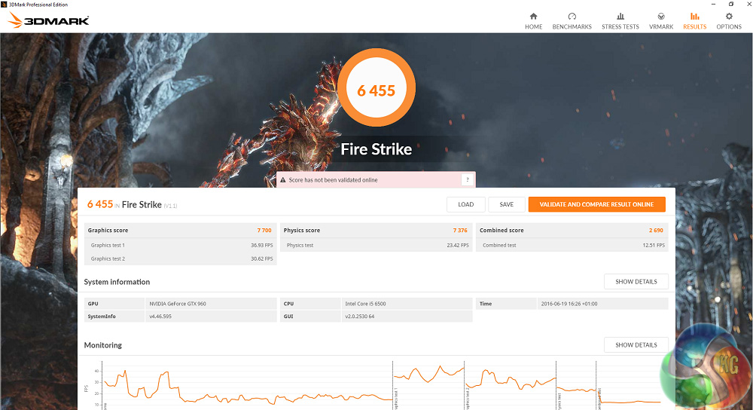The width and height of the screenshot is (753, 410).
Task: Click the NVIDIA GeForce GTX 960 value
Action: coord(178,304)
